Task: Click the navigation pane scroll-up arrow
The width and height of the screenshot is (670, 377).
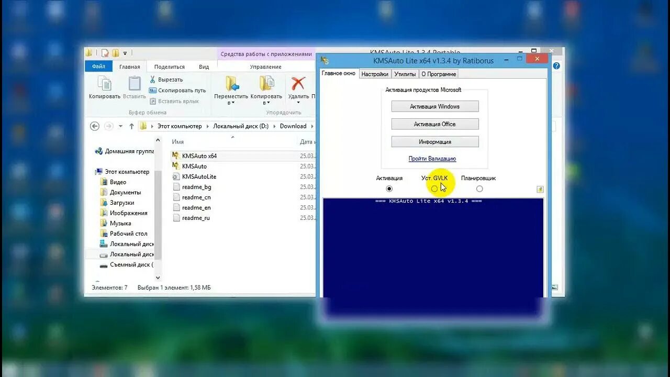Action: [159, 140]
